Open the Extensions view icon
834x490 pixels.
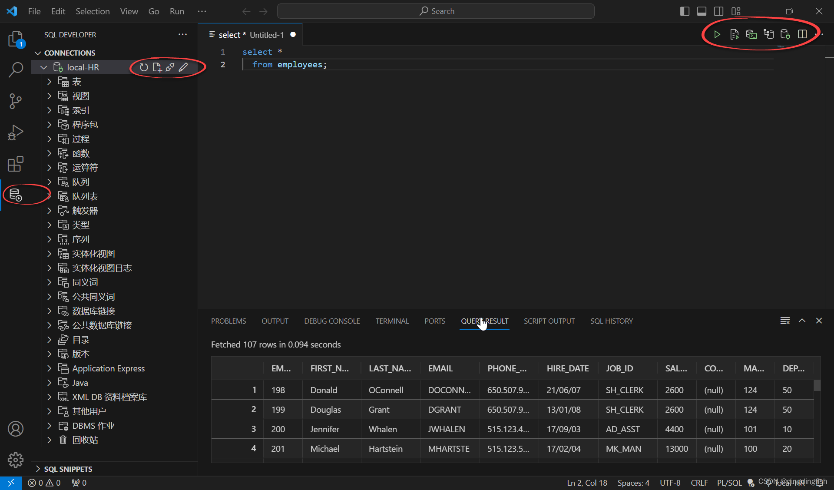(16, 164)
